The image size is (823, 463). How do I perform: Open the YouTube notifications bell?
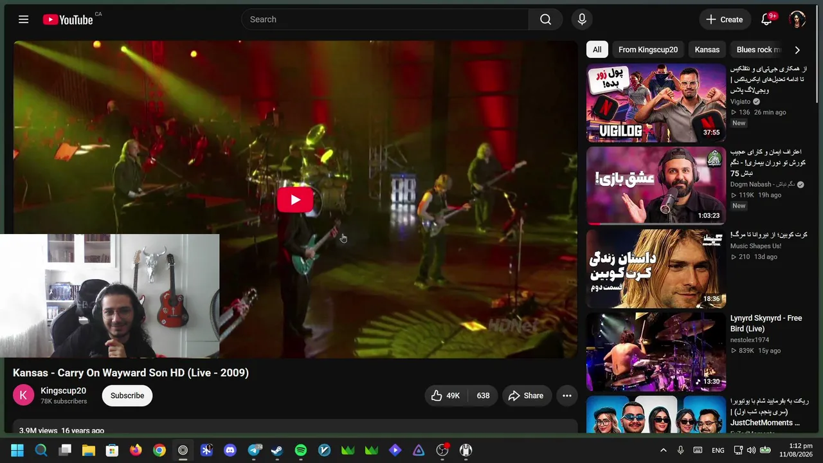(766, 19)
